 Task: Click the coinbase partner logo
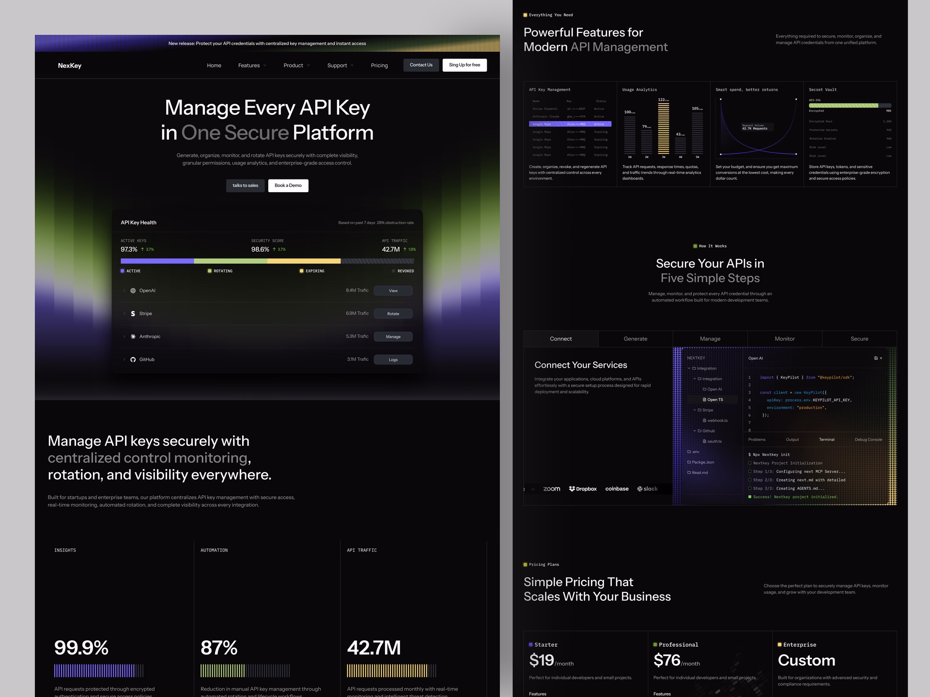[x=617, y=489]
